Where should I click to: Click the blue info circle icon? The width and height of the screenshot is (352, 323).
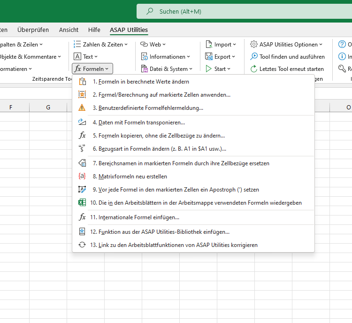coord(342,56)
